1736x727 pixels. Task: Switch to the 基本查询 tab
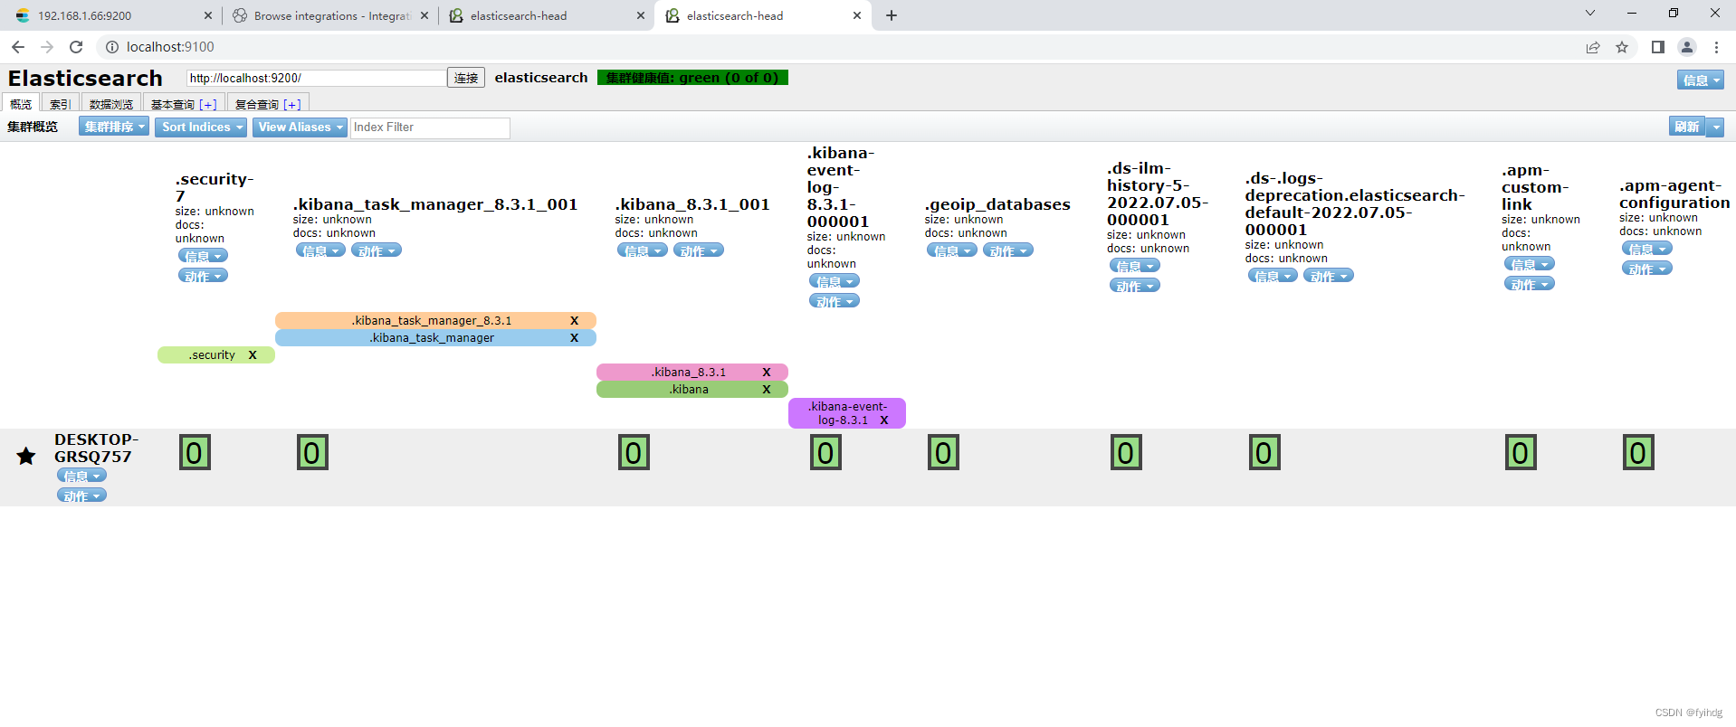coord(184,104)
